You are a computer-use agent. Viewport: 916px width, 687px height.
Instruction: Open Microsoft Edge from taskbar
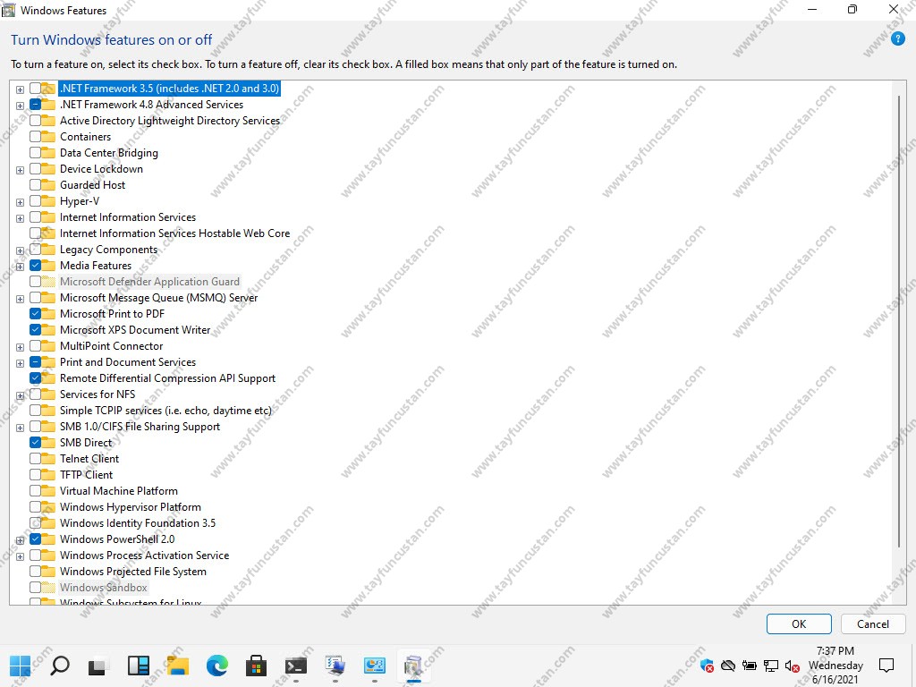click(216, 666)
